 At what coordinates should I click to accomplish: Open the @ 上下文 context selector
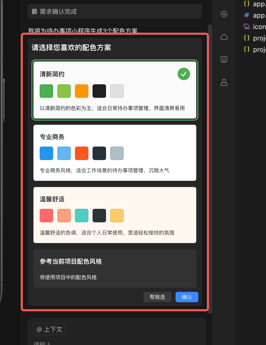coord(49,329)
